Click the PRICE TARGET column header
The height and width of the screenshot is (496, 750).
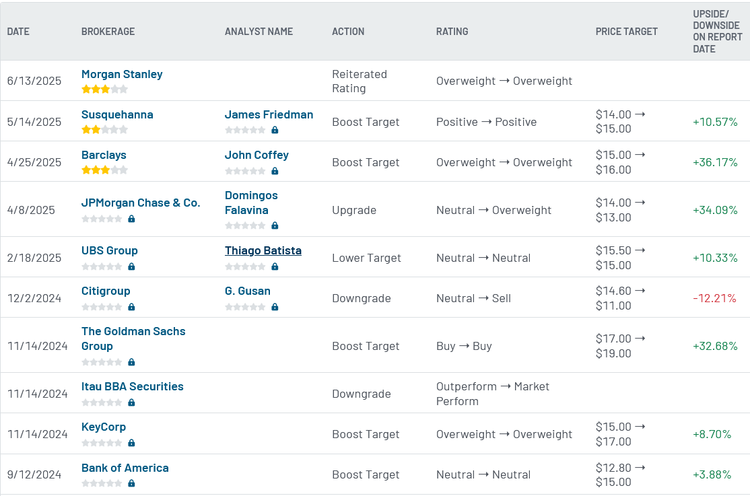click(x=627, y=32)
